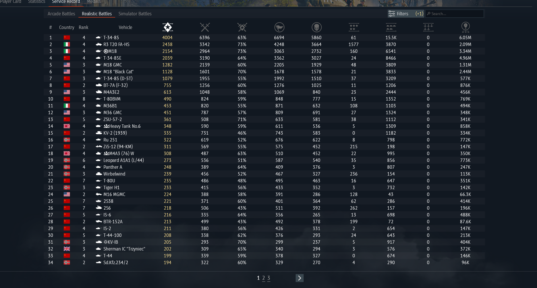The width and height of the screenshot is (537, 288).
Task: Go to page 3
Action: (x=269, y=278)
